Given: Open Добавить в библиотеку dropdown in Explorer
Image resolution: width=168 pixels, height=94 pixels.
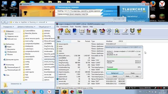Looking at the screenshot, I should (x=26, y=27).
